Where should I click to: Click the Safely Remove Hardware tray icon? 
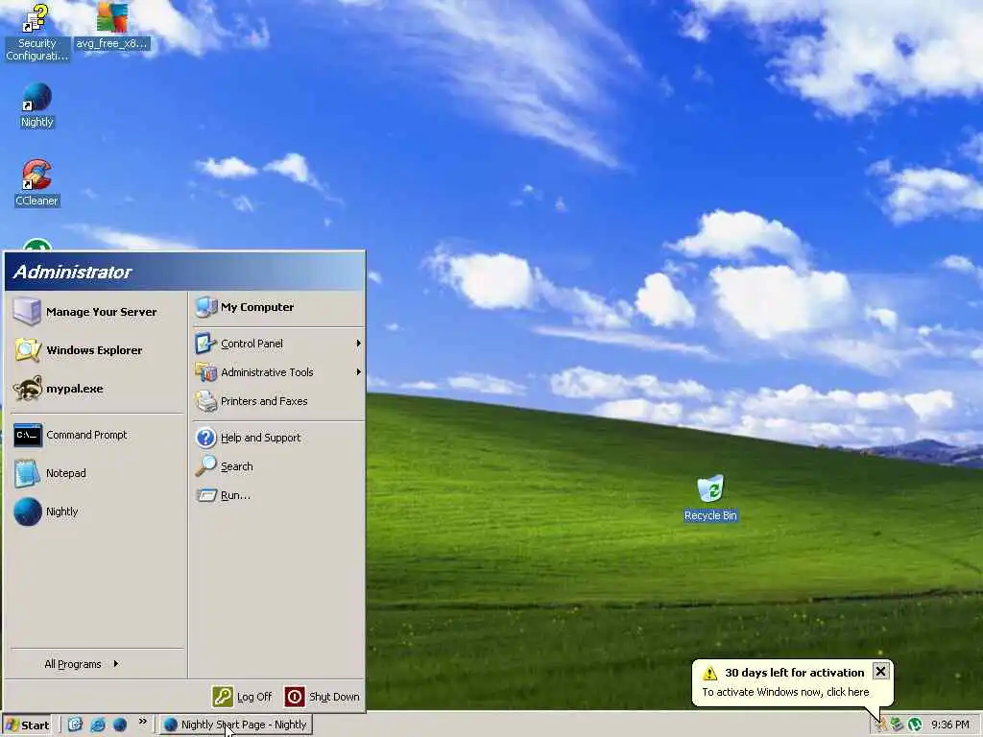point(898,725)
